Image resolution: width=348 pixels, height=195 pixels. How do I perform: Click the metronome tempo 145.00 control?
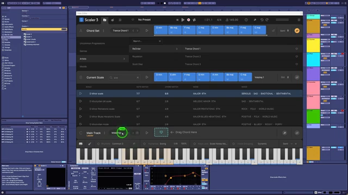tap(232, 20)
